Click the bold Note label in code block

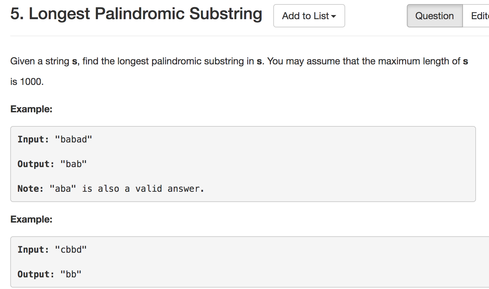(30, 189)
